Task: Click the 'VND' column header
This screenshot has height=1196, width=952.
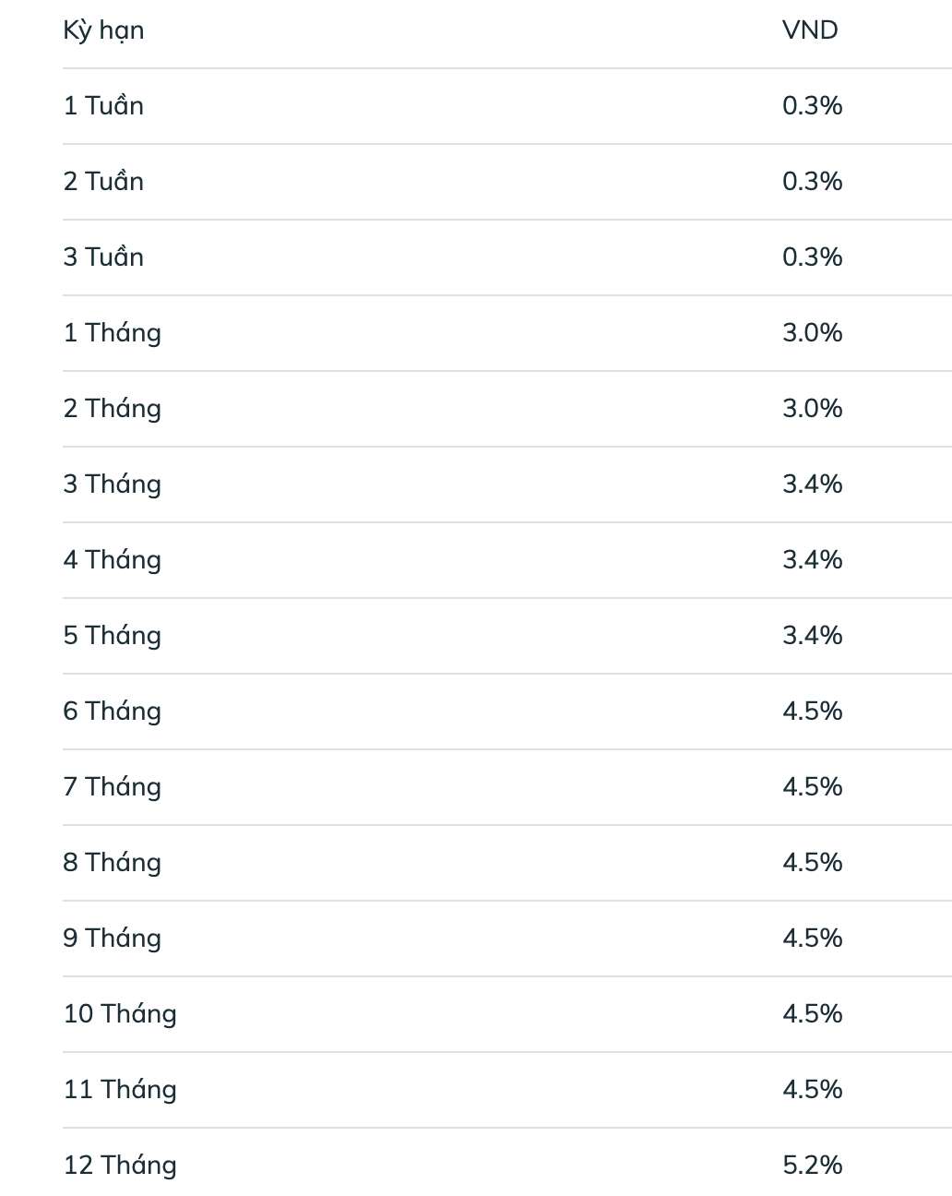Action: pos(810,30)
